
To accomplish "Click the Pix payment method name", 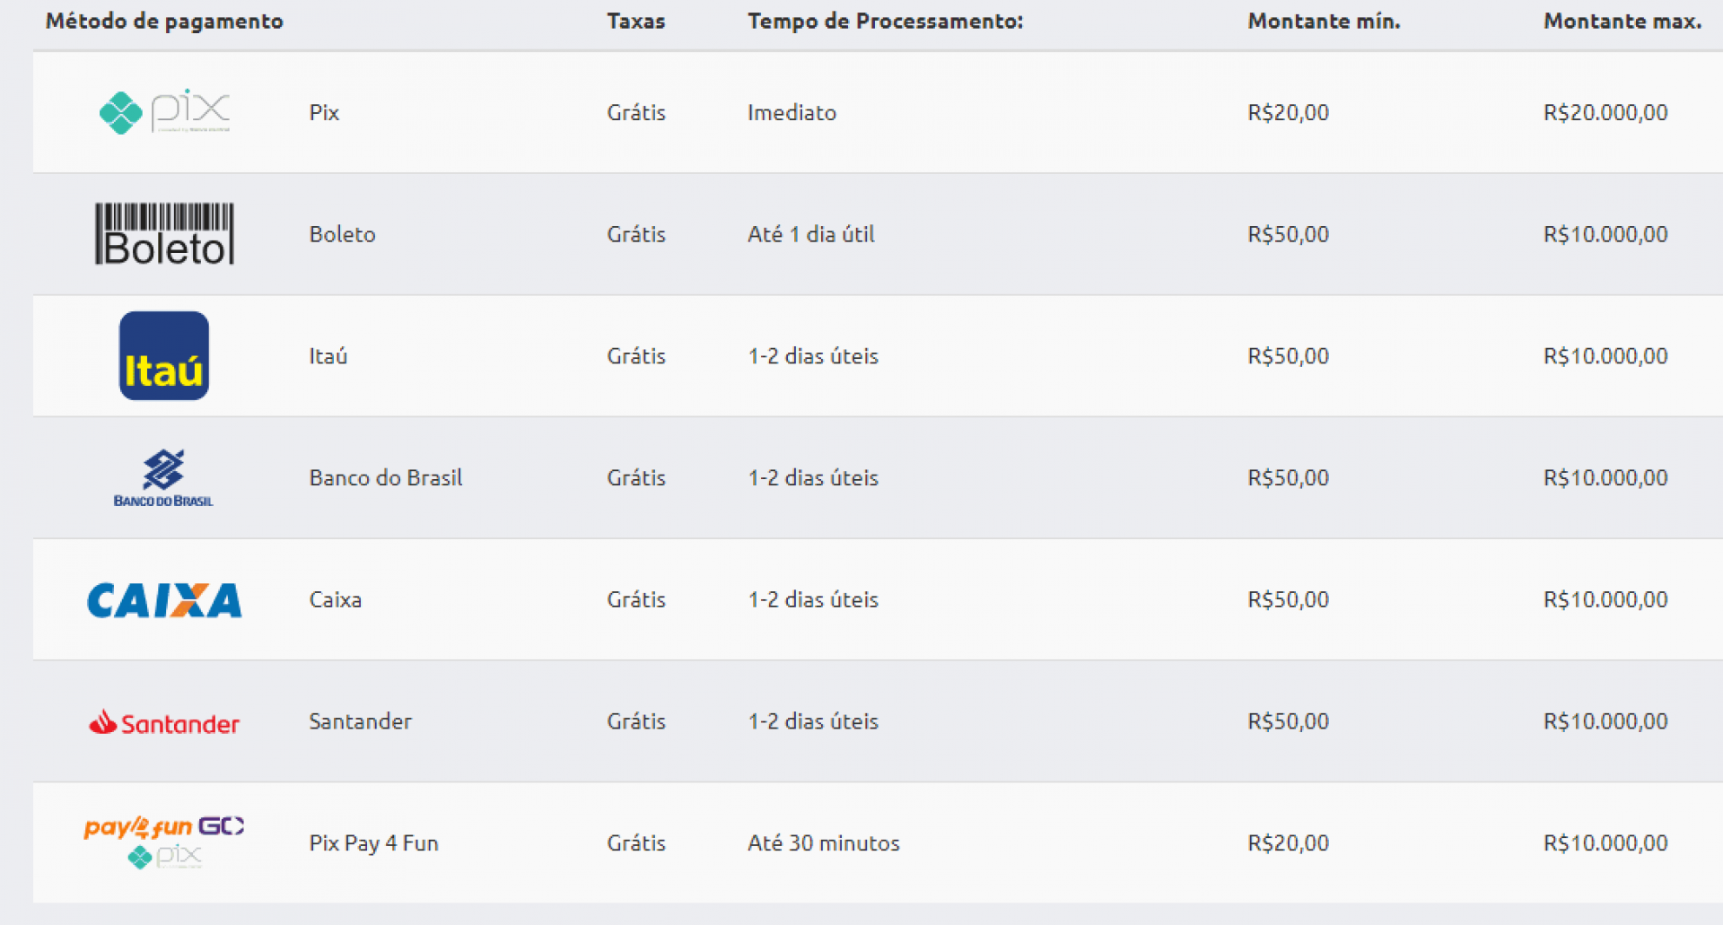I will [x=324, y=113].
